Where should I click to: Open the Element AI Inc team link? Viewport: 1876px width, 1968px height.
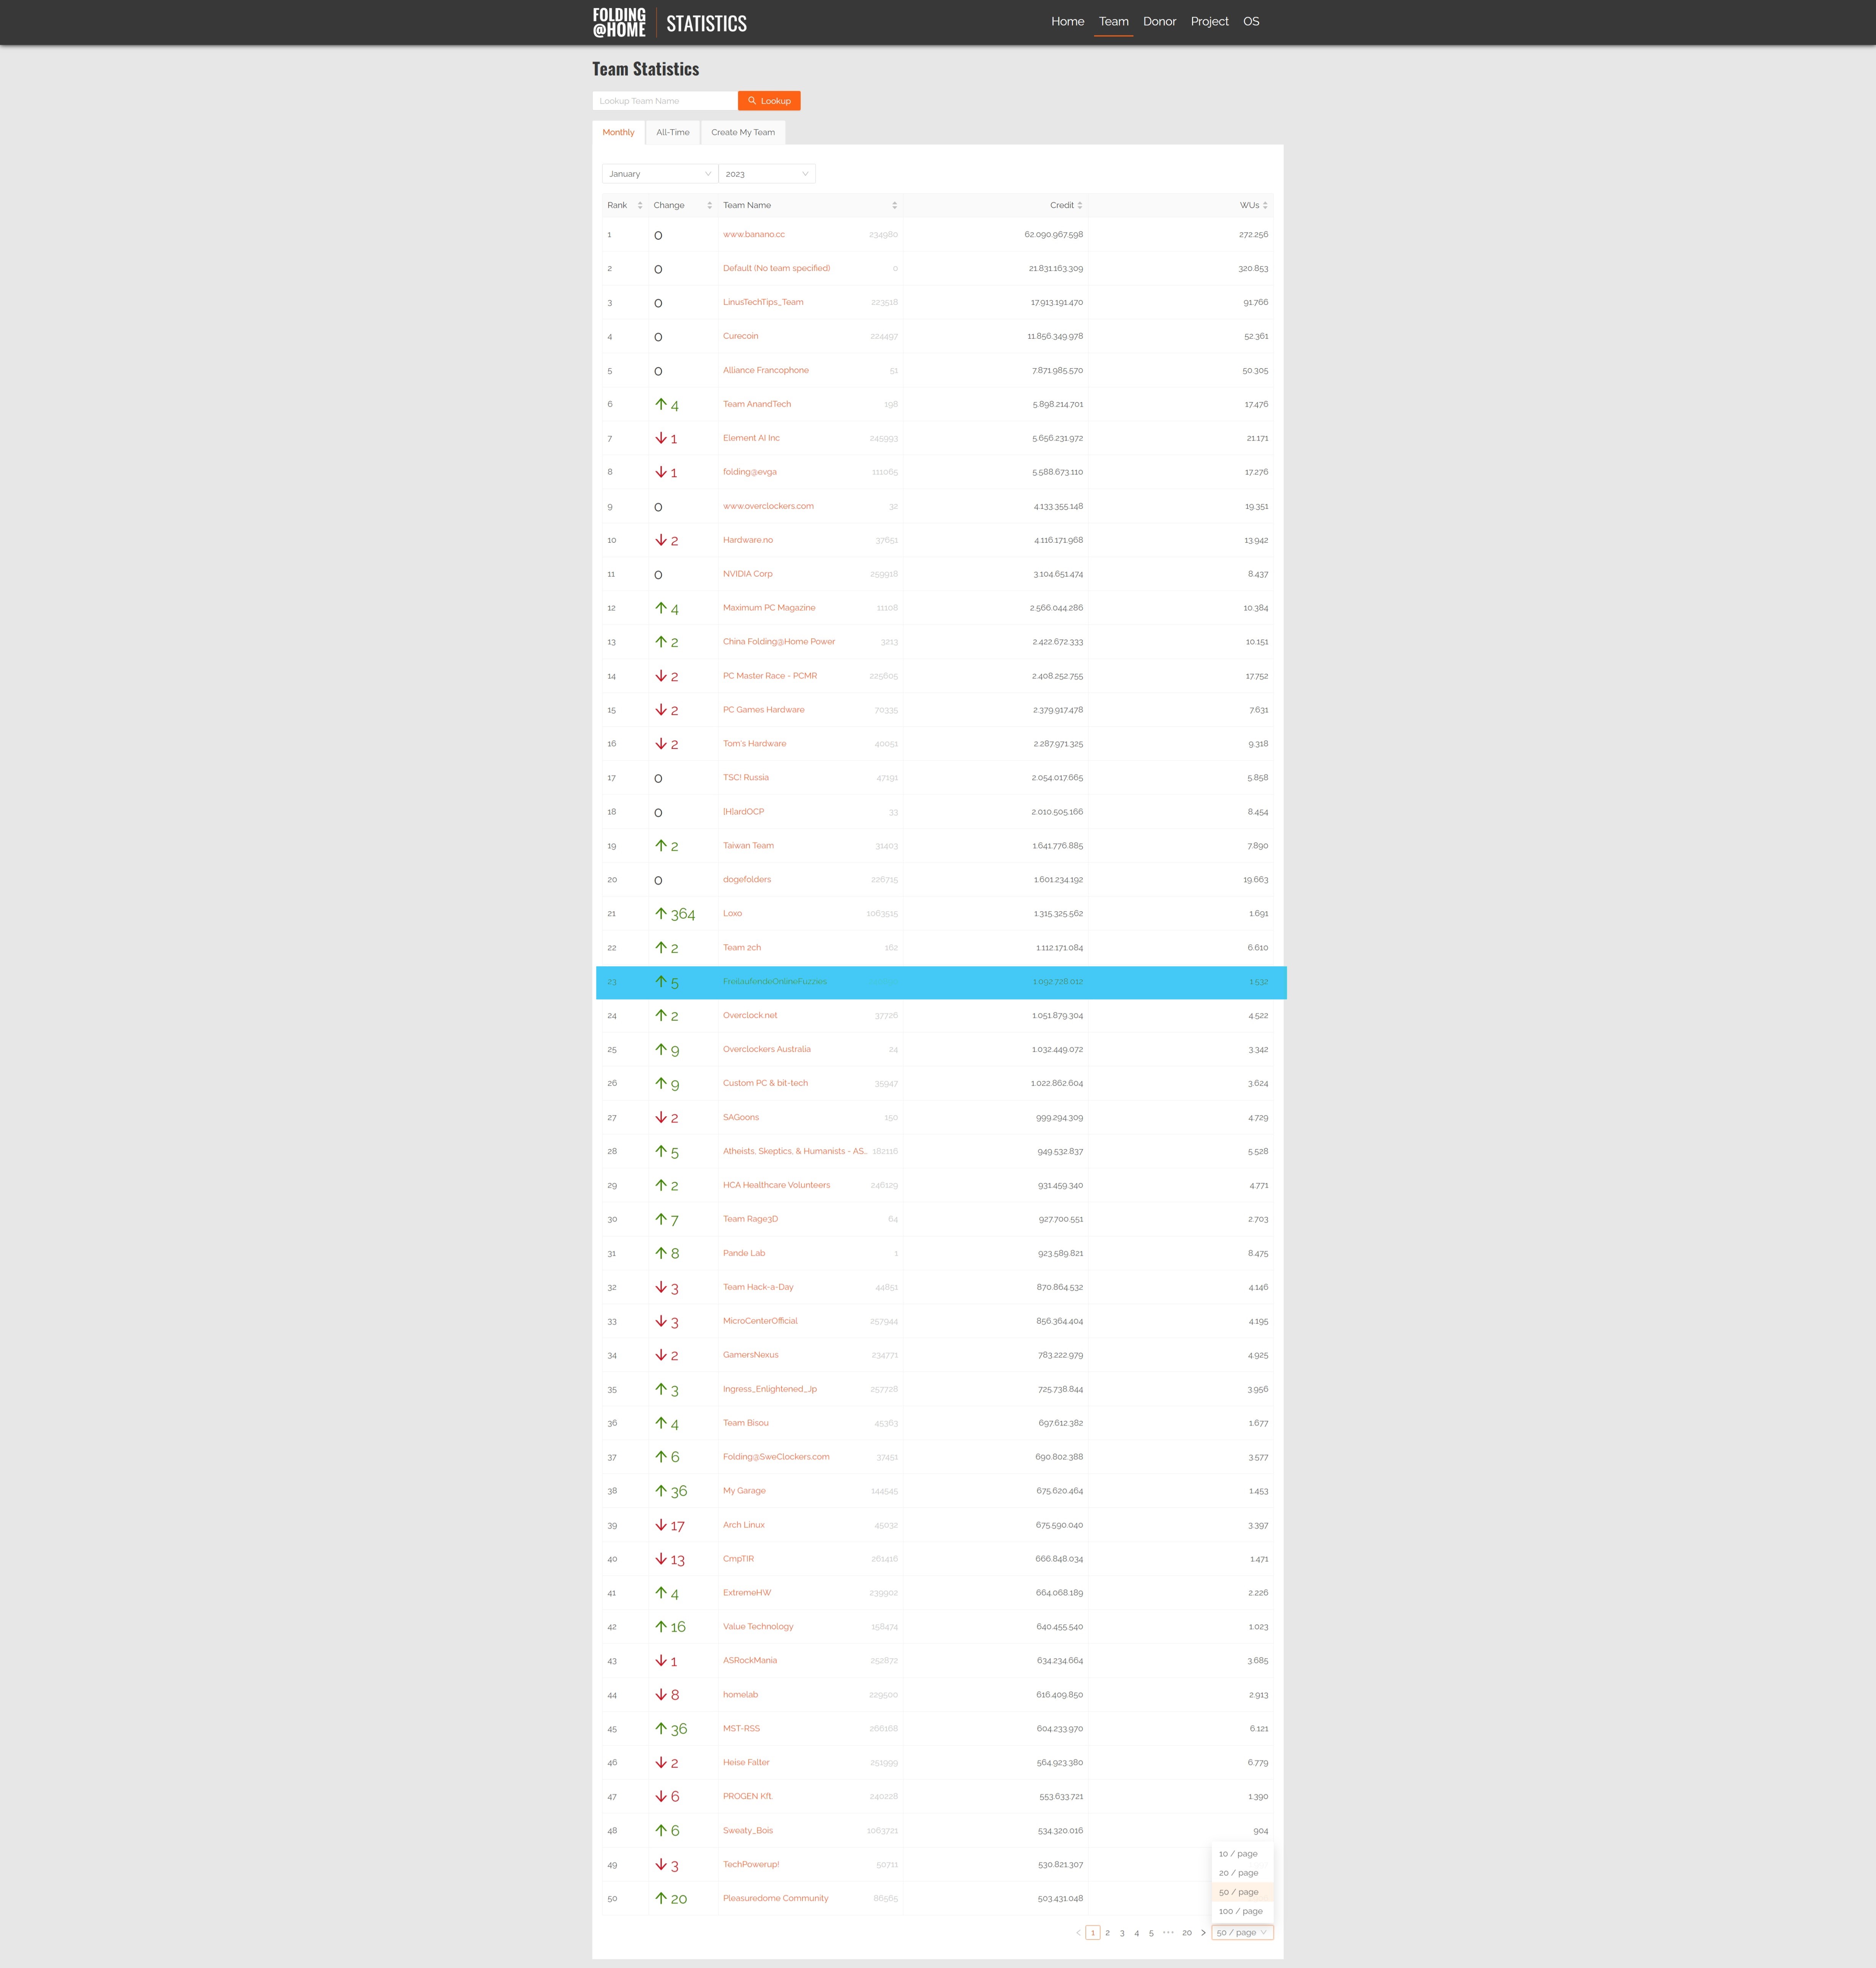[751, 438]
